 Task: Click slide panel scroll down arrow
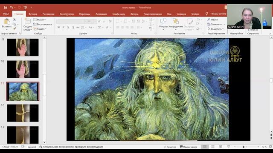click(44, 143)
